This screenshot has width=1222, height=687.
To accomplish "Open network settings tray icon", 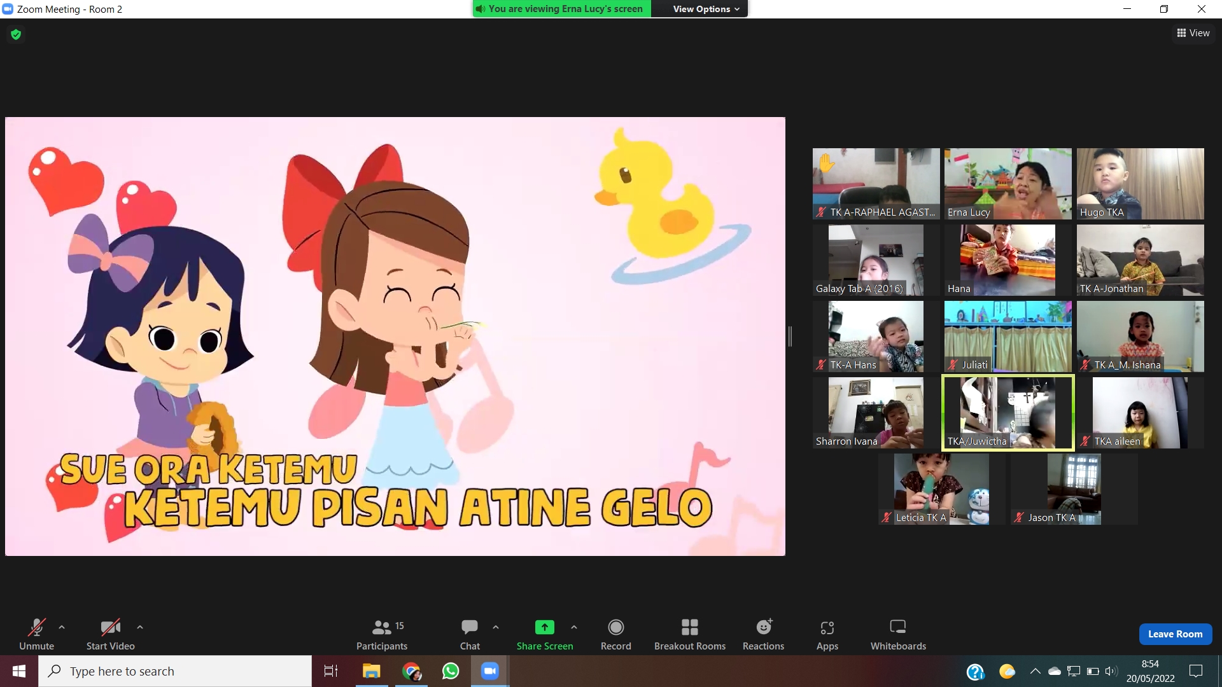I will click(1074, 671).
